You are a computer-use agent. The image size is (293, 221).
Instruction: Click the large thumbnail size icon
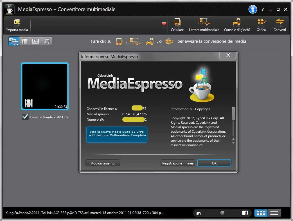pos(245,213)
